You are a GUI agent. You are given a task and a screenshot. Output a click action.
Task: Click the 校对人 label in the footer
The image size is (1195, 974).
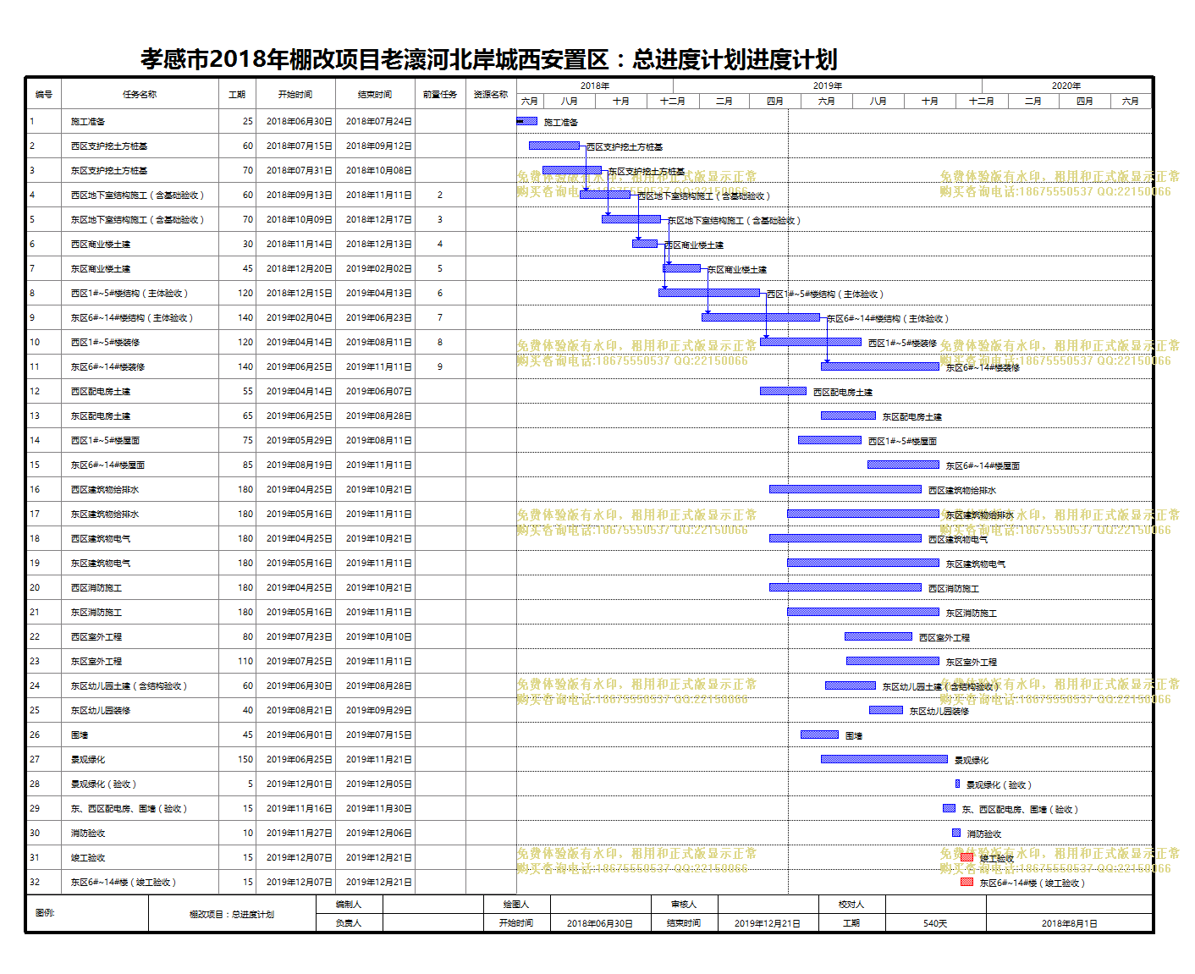[851, 905]
